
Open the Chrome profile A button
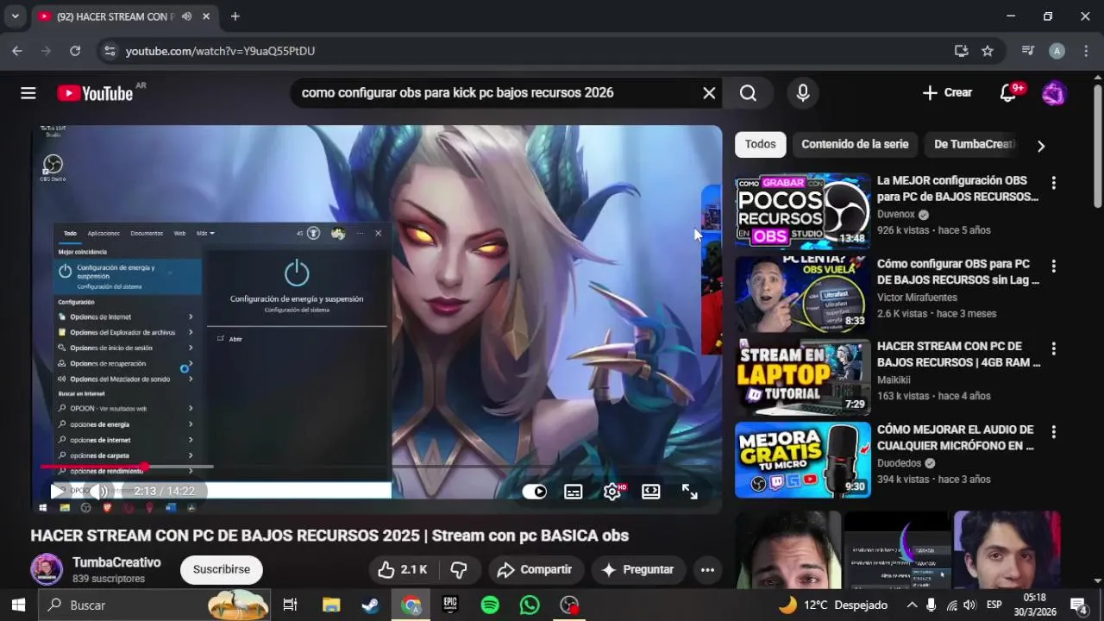[x=1057, y=51]
